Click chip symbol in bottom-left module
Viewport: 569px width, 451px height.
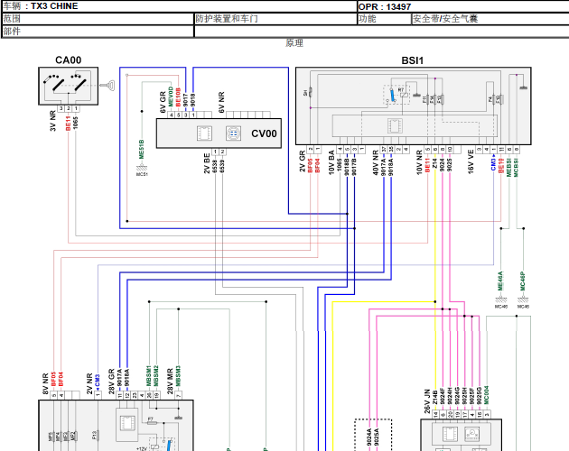coord(127,423)
